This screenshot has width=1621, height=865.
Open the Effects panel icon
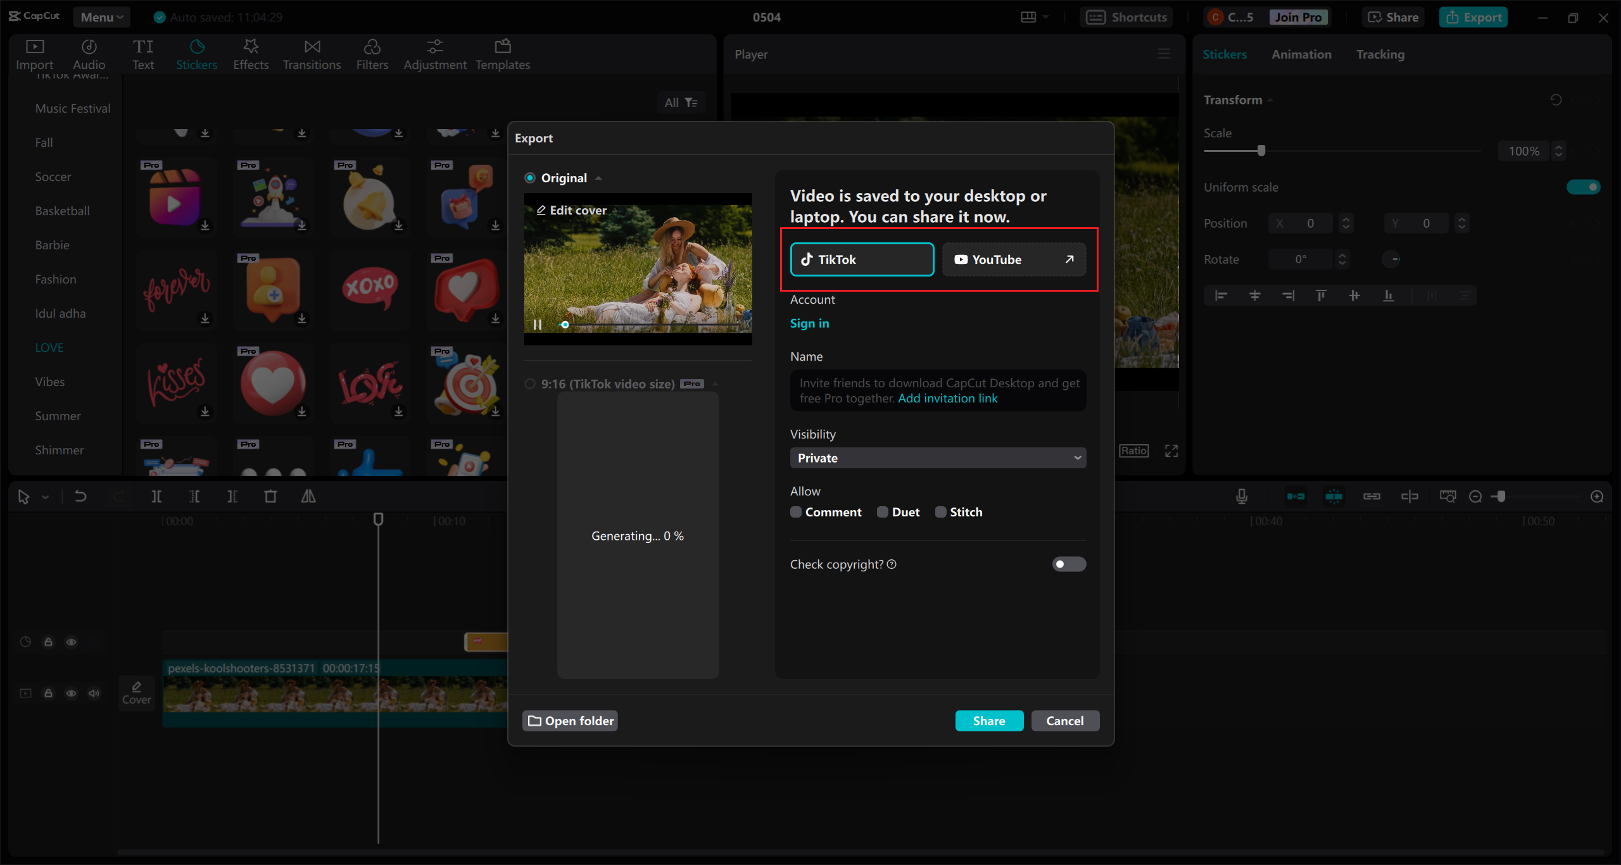pos(251,47)
